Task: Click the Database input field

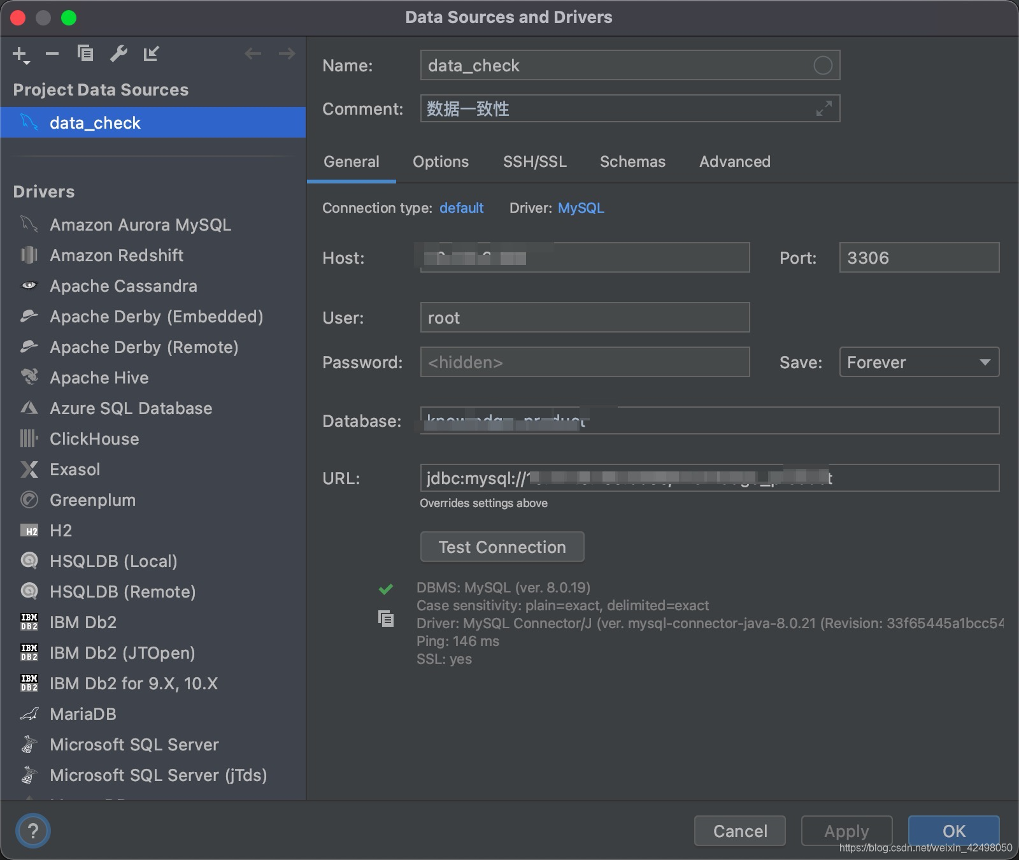Action: (x=709, y=420)
